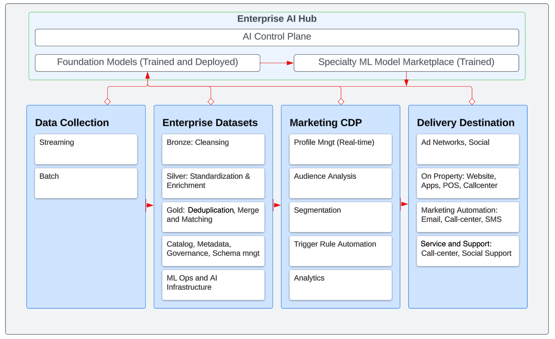Select the Batch card
This screenshot has width=555, height=339.
[x=86, y=183]
